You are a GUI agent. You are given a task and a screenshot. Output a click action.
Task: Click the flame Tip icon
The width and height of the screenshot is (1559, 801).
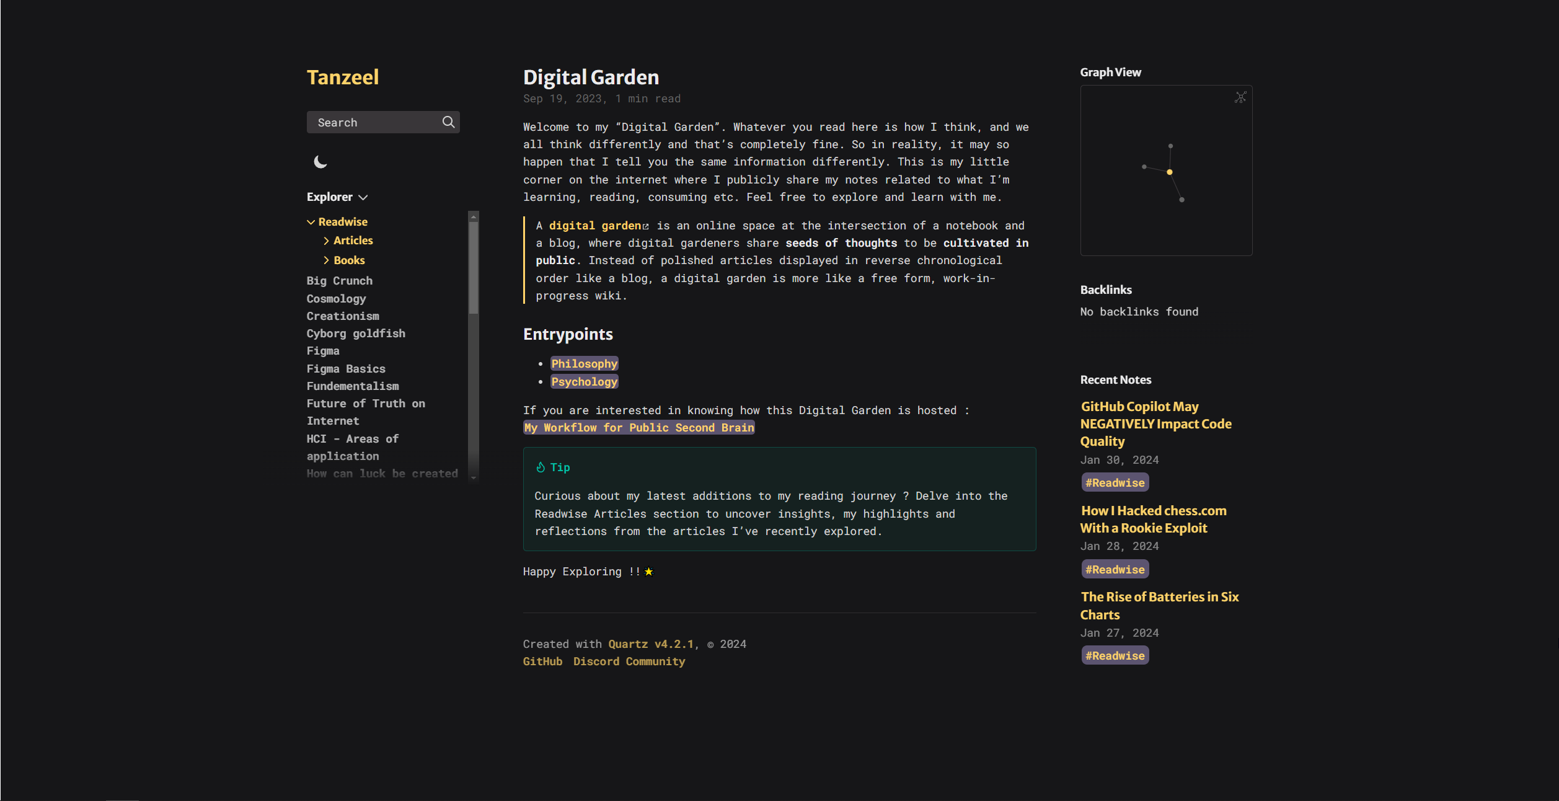click(540, 467)
